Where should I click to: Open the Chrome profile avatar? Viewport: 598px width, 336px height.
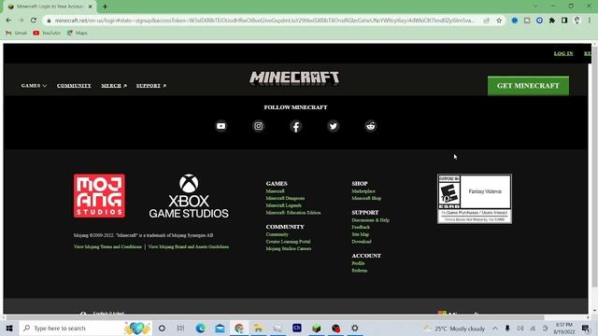click(577, 21)
